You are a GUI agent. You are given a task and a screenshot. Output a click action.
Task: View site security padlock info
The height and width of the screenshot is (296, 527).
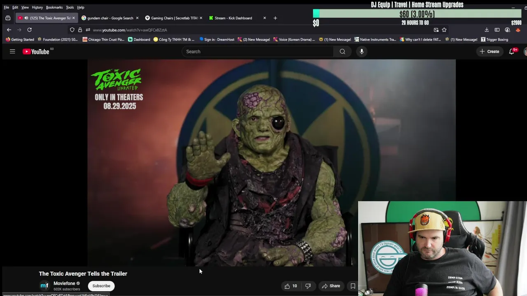80,30
